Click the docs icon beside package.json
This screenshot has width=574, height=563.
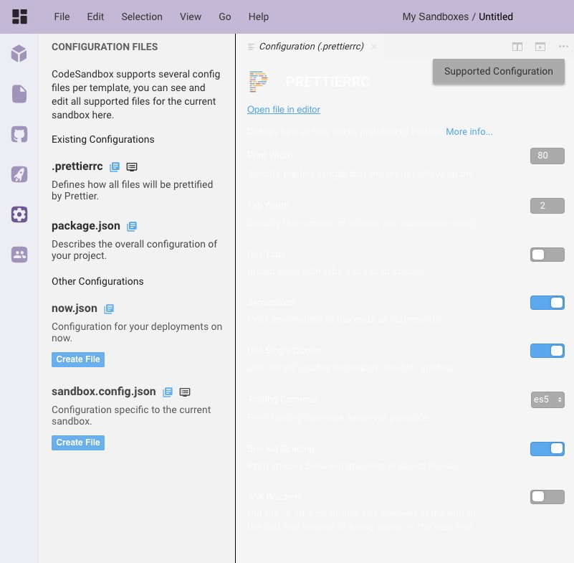click(x=132, y=227)
